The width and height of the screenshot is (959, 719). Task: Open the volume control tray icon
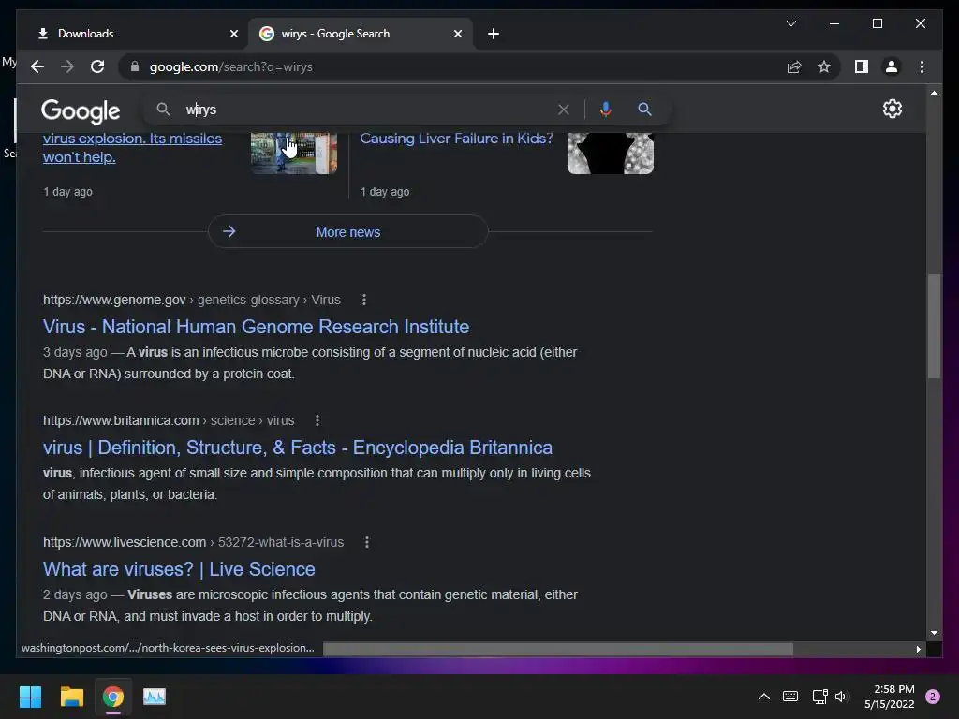pos(842,697)
